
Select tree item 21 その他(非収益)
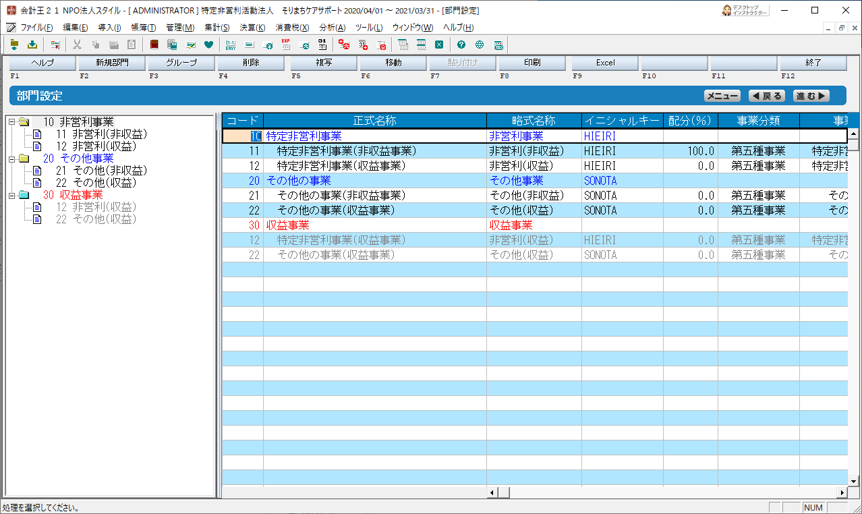101,171
